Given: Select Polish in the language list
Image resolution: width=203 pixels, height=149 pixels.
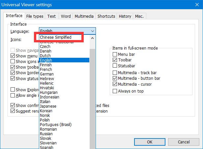Looking at the screenshot, I should tap(64, 120).
